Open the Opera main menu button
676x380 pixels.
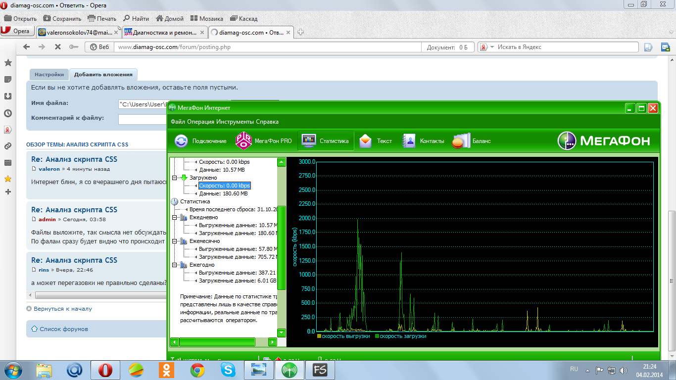[16, 31]
